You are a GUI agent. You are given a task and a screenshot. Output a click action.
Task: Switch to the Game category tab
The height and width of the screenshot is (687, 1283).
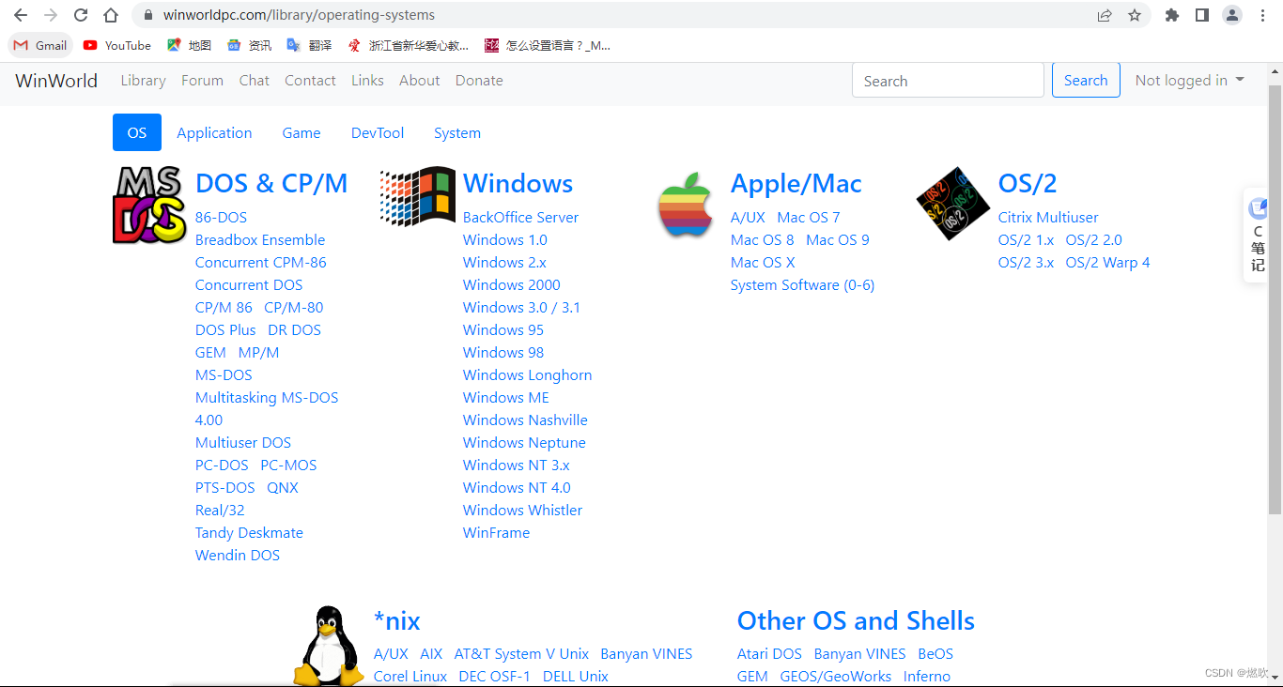[301, 132]
